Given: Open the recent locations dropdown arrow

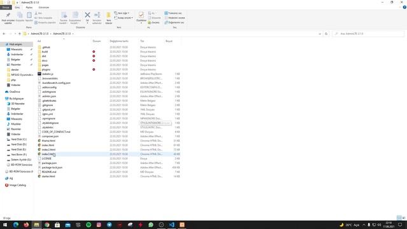Looking at the screenshot, I should point(15,34).
